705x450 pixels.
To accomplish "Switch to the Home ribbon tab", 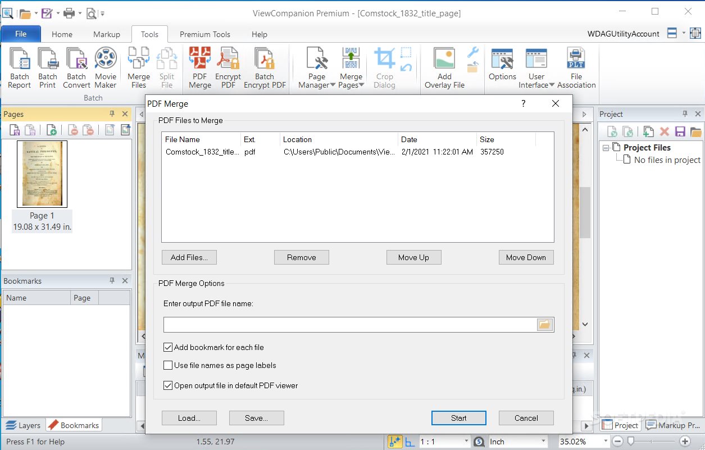I will tap(62, 34).
